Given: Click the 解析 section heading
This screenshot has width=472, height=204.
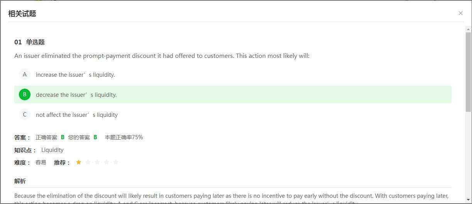Looking at the screenshot, I should click(20, 181).
